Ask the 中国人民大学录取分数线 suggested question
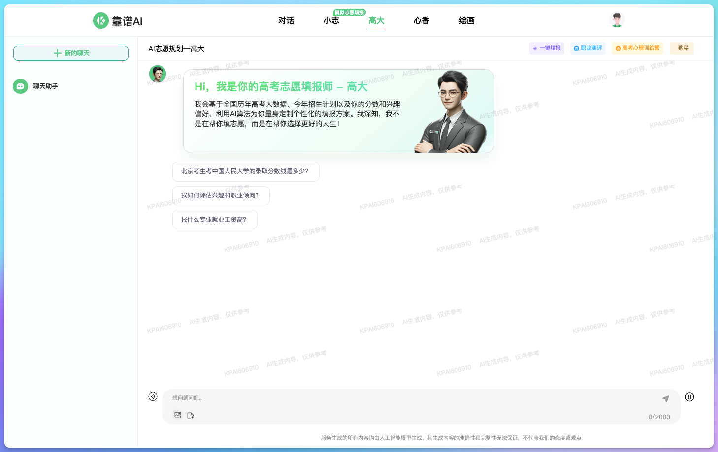The width and height of the screenshot is (718, 452). [x=246, y=171]
